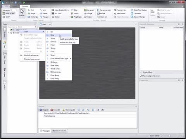Viewport: 186px width, 139px height.
Task: Choose Float from the Add submenu
Action: pyautogui.click(x=59, y=45)
